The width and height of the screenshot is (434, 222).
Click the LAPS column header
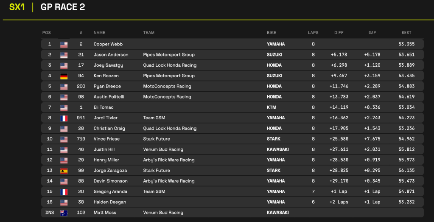pos(313,33)
